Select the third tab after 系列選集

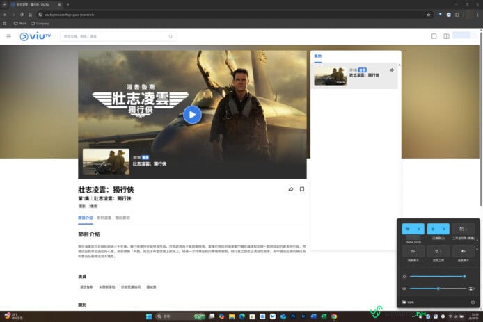pos(122,218)
